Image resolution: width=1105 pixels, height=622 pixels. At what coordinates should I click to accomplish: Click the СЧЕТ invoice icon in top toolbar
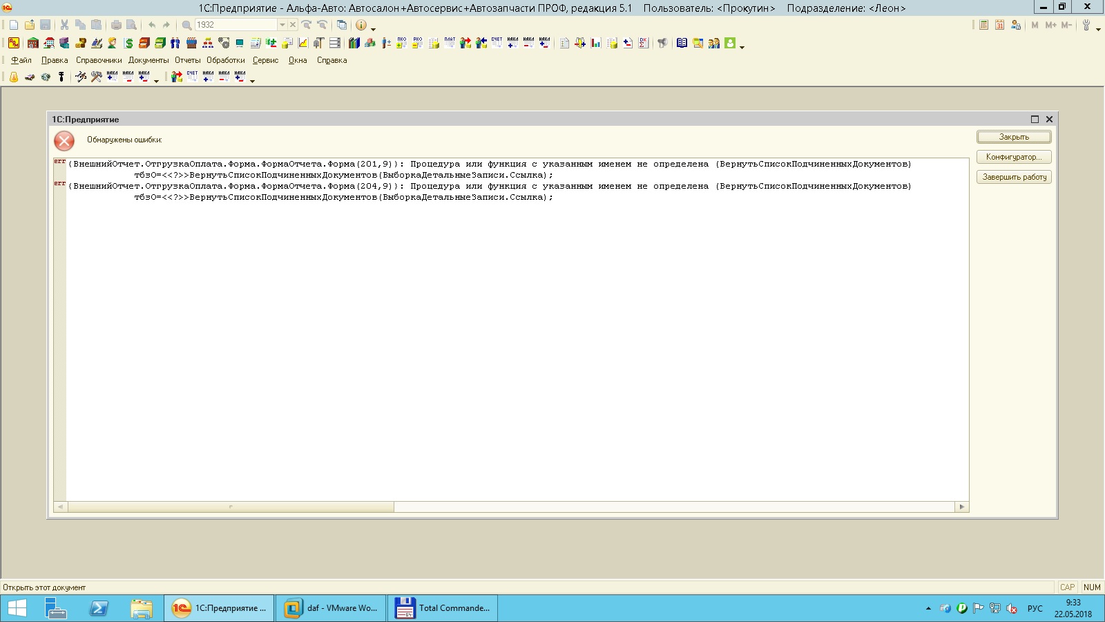click(497, 43)
